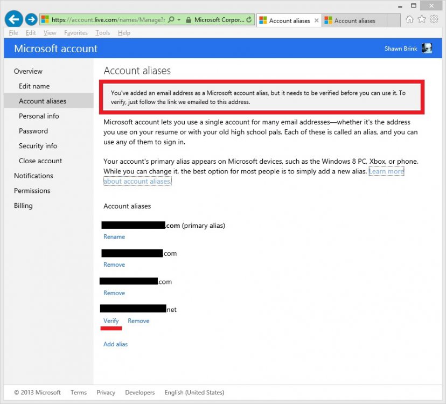Open browser settings with the gear icon
This screenshot has width=446, height=404.
coord(433,18)
